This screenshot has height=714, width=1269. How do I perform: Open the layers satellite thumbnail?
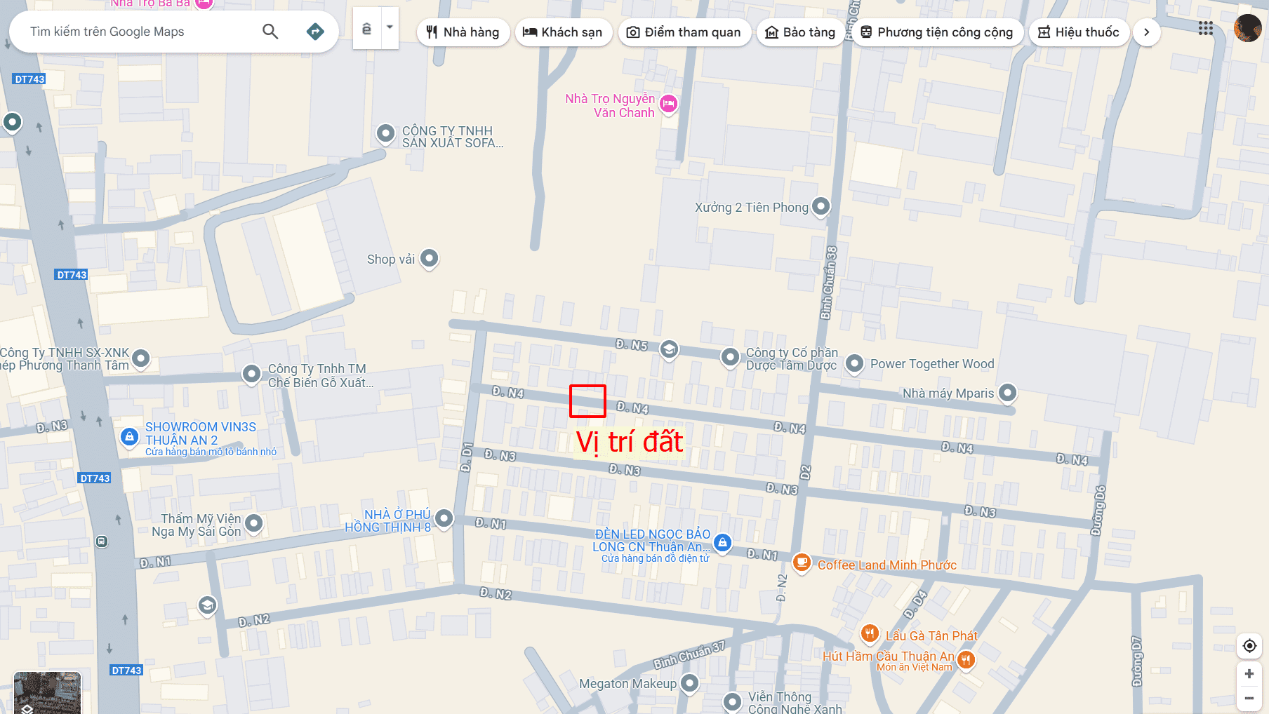click(x=47, y=693)
